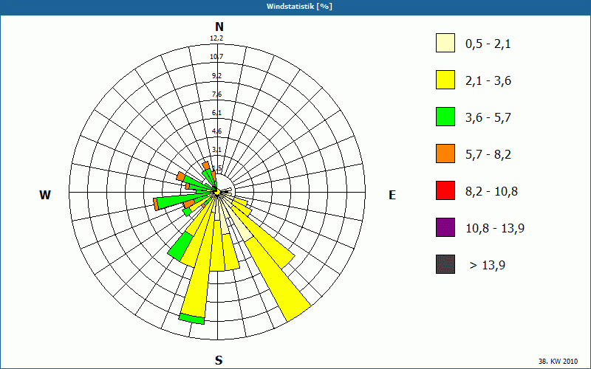
Task: Click the '0,5 - 2,1' legend text
Action: pos(488,44)
